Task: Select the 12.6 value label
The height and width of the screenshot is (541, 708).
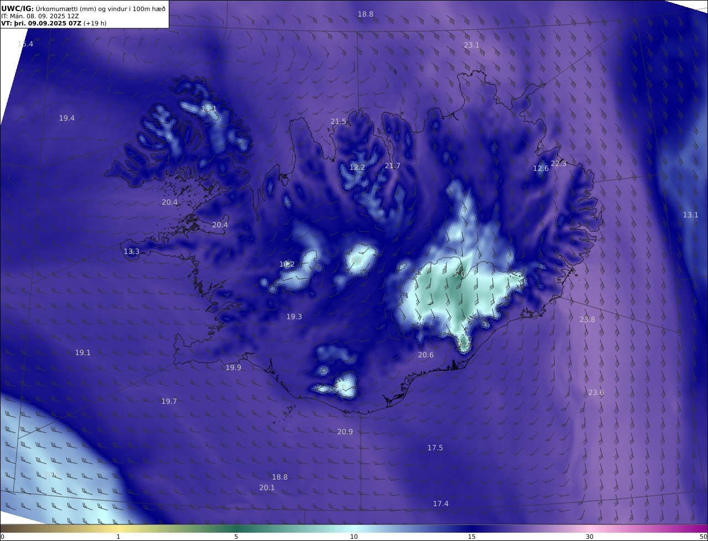Action: click(x=541, y=168)
